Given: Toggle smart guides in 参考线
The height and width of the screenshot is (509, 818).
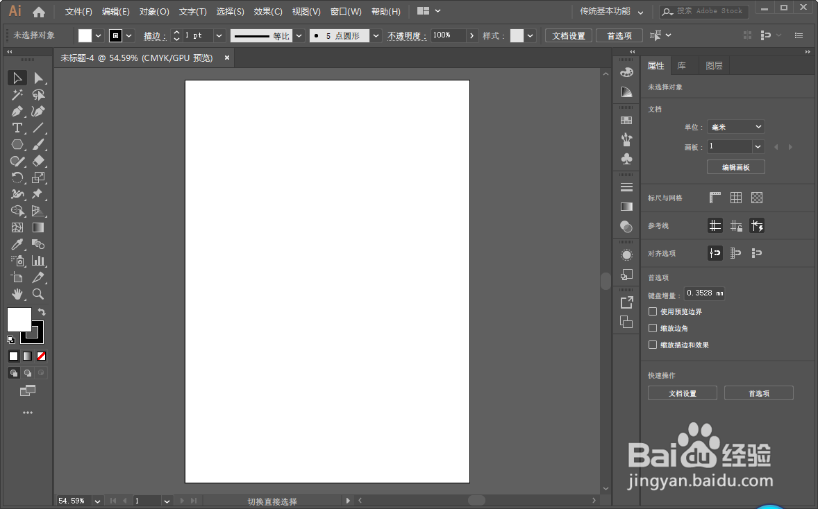Looking at the screenshot, I should click(757, 225).
